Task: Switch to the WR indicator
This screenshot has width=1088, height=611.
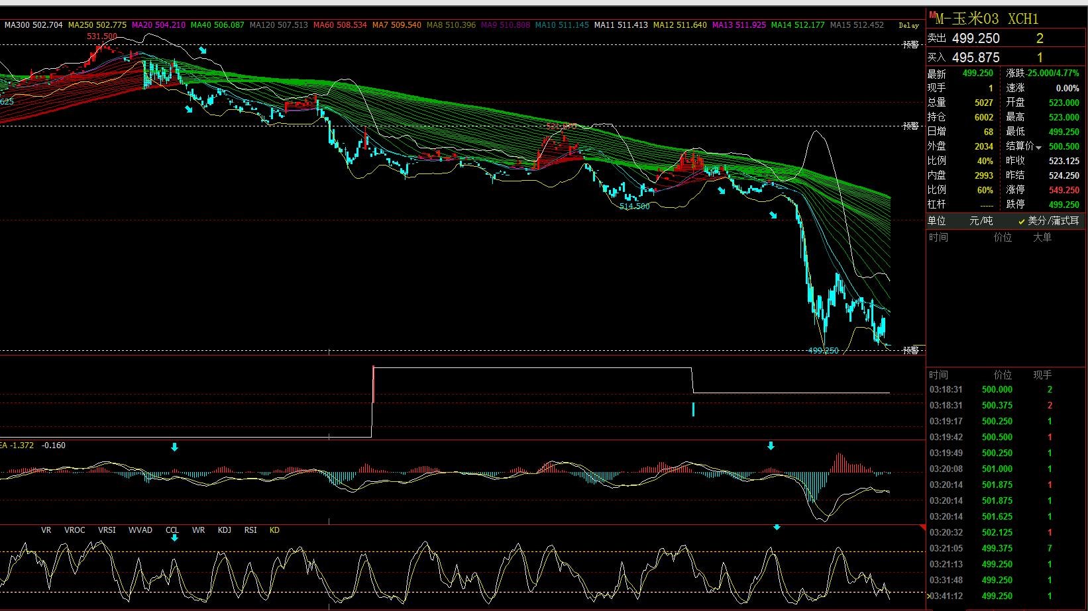Action: [x=198, y=530]
